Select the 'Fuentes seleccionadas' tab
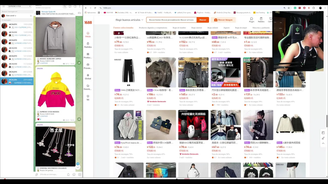 pos(123,28)
